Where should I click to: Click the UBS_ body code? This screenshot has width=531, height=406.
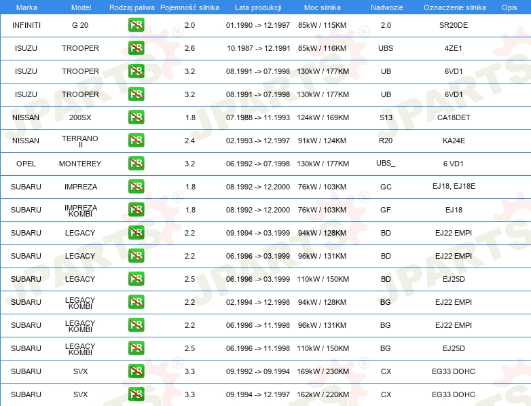386,163
